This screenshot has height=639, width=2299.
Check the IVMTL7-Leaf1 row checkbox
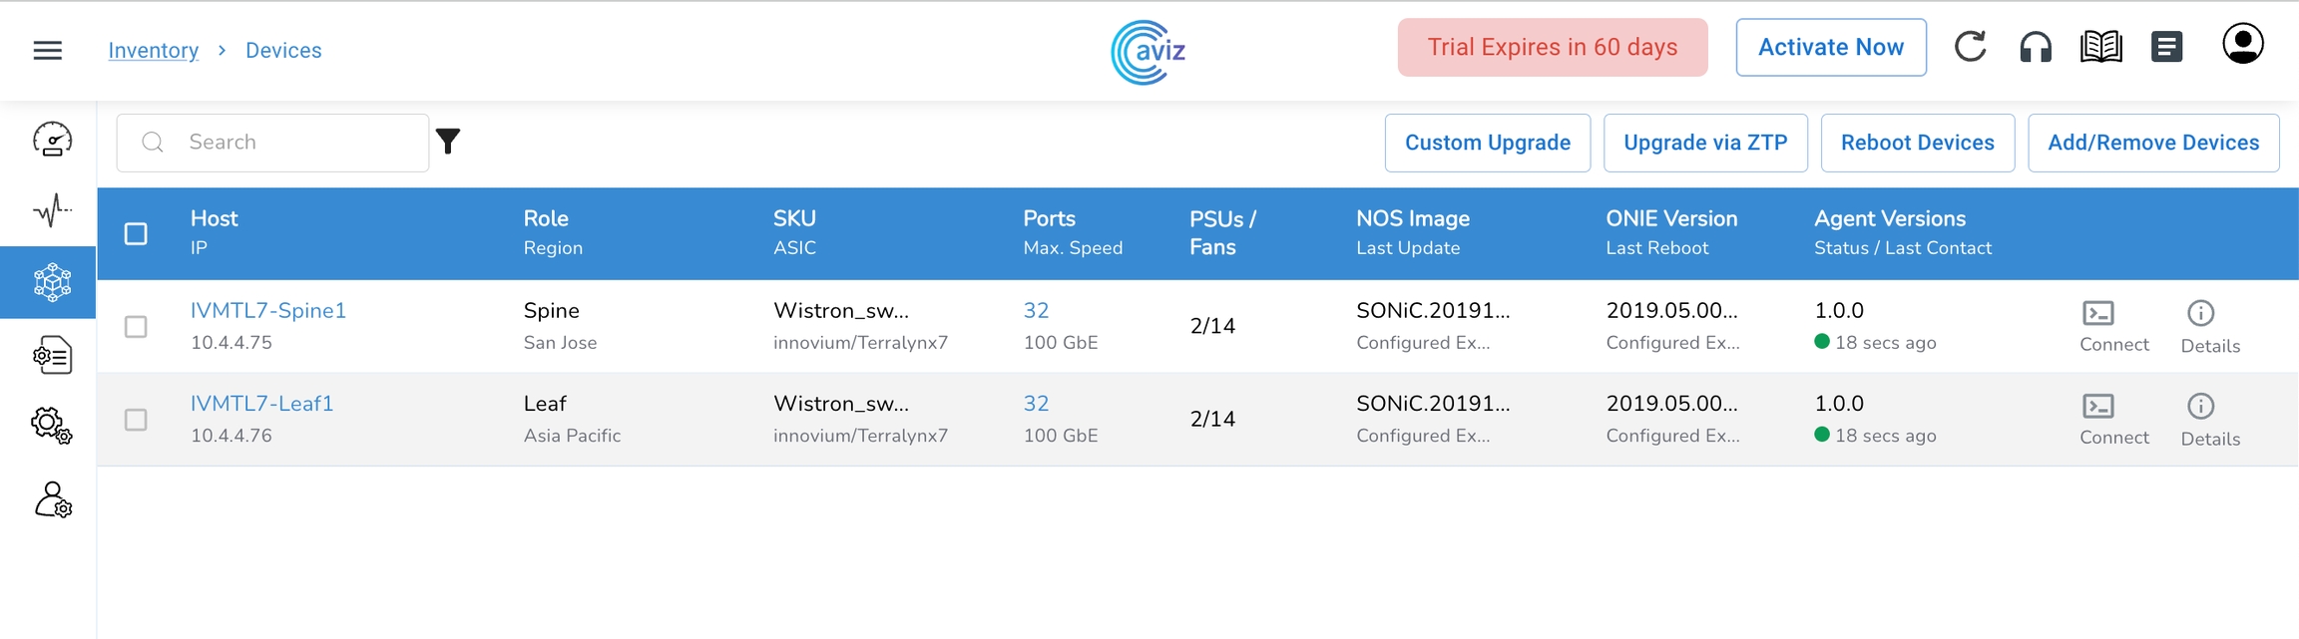136,420
